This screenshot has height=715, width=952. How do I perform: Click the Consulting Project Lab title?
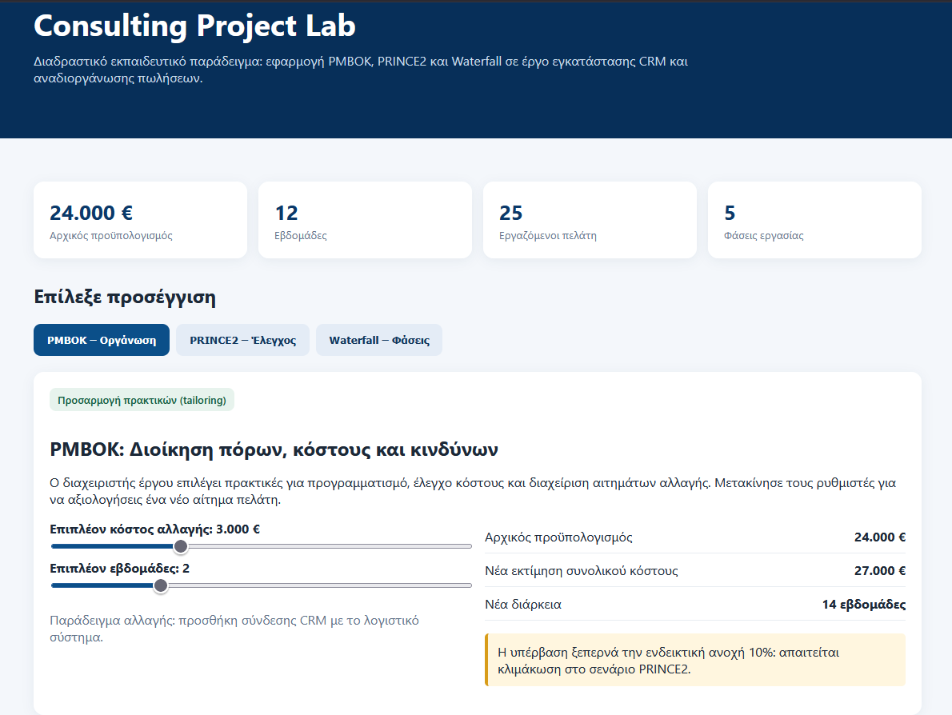coord(195,26)
